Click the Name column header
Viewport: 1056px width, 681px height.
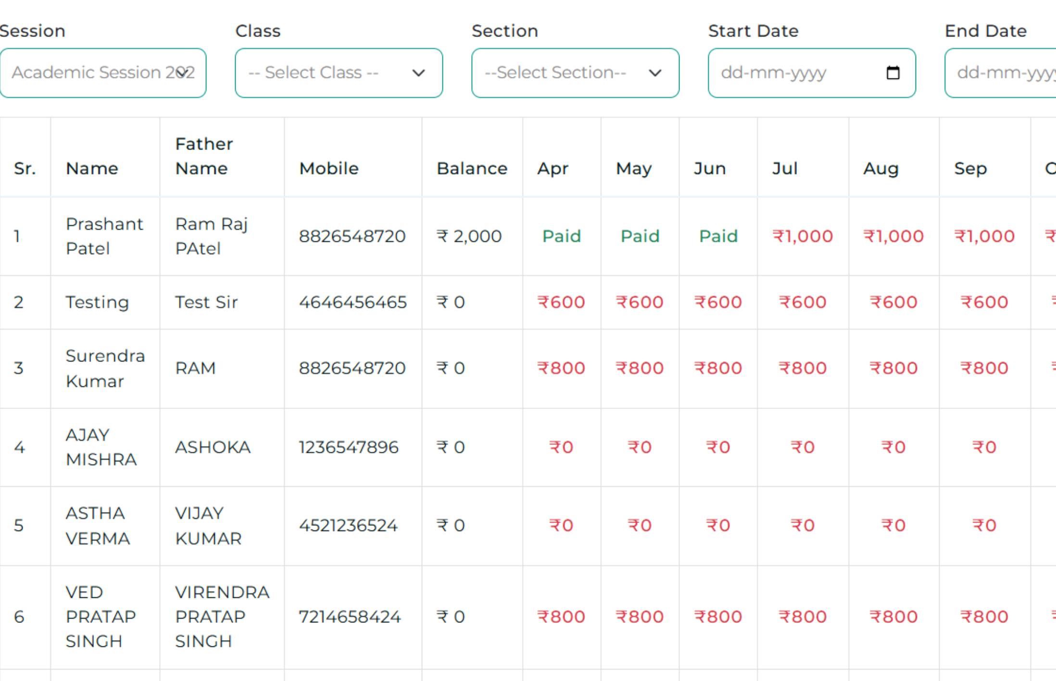[x=92, y=168]
